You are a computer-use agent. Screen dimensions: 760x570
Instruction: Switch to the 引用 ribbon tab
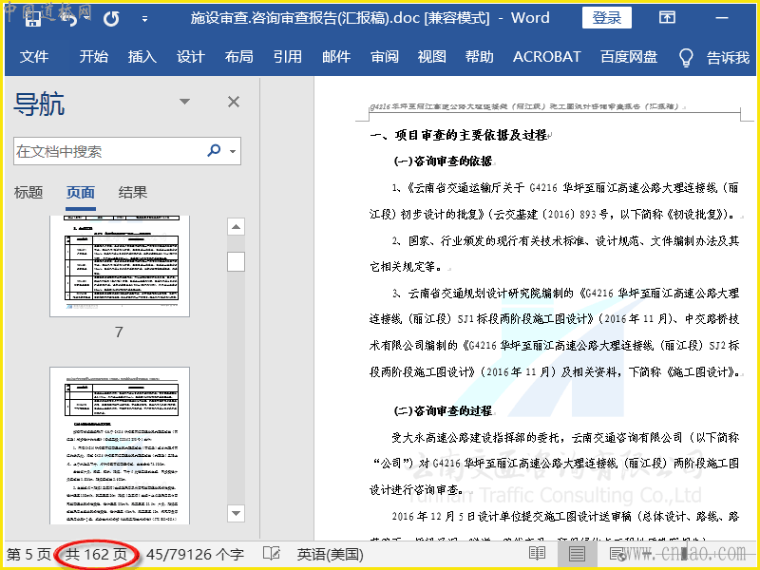[288, 57]
